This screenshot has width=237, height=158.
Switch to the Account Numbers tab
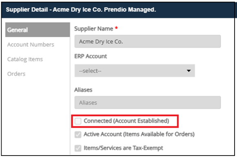point(31,45)
